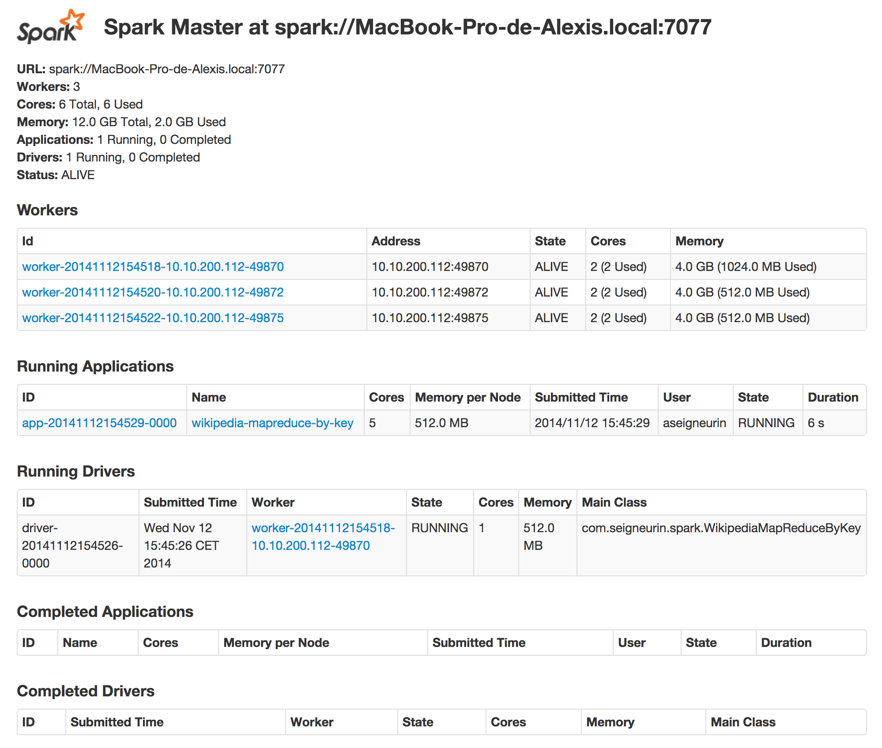Click the master URL text spark://MacBook-Pro-de-Alexis.local:7077
This screenshot has height=748, width=882.
click(166, 69)
